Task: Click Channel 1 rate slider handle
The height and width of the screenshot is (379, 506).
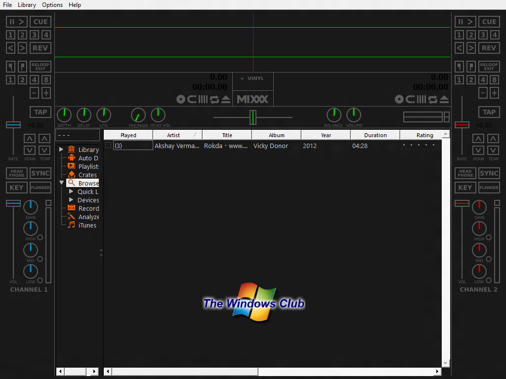Action: coord(13,125)
